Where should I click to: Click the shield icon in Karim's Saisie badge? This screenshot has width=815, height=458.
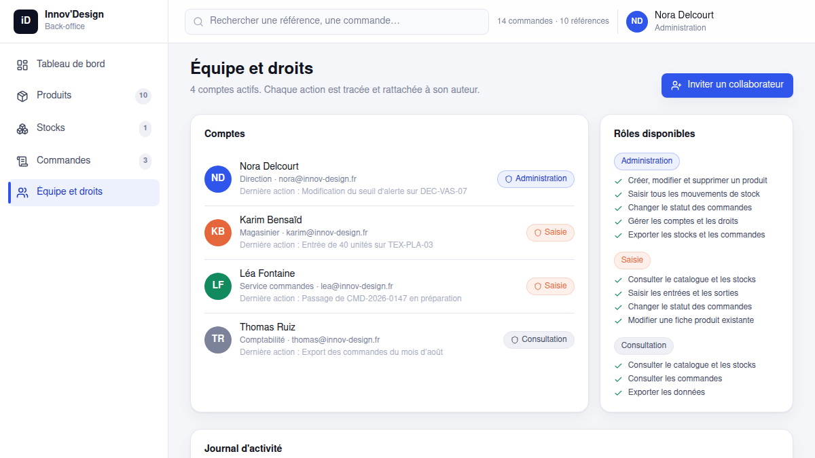537,233
